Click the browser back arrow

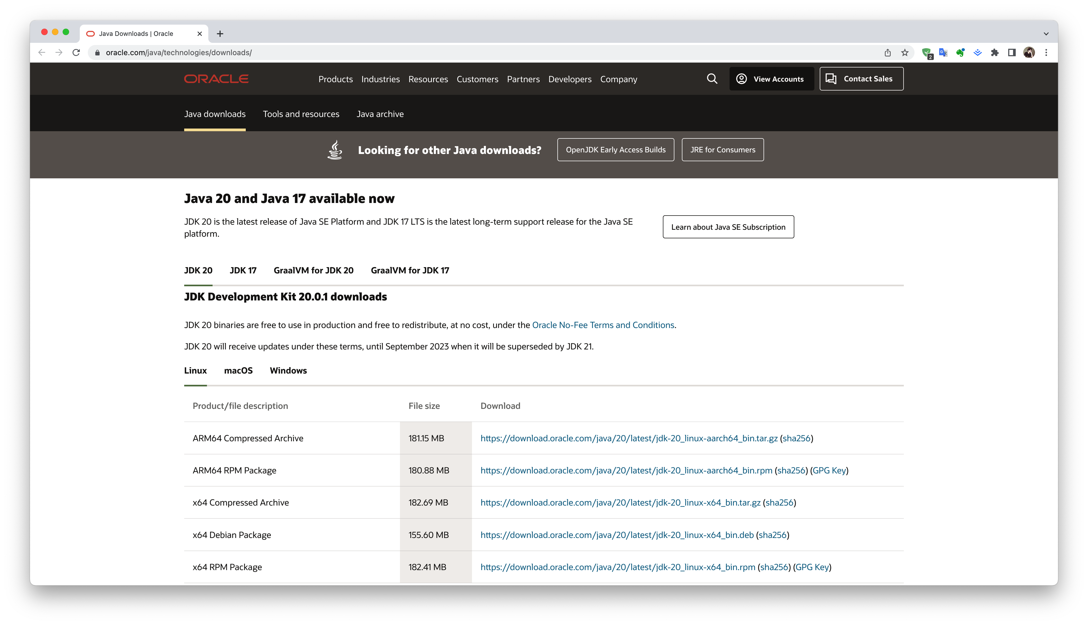pyautogui.click(x=41, y=52)
